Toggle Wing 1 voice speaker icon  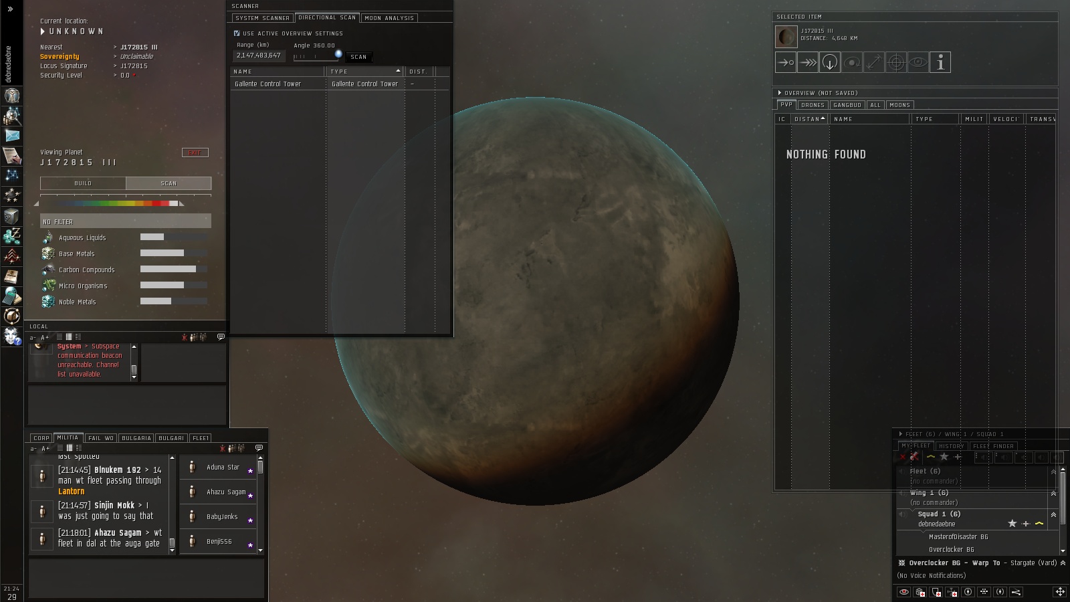[x=901, y=493]
